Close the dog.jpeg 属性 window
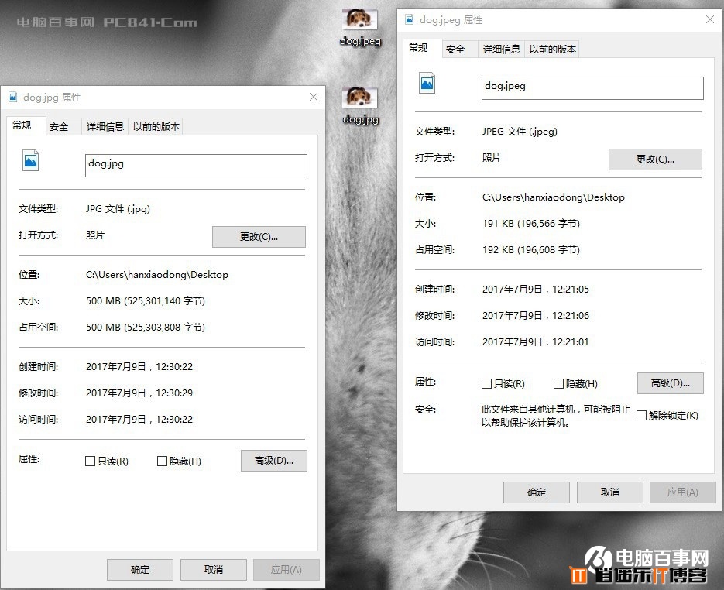This screenshot has width=724, height=590. (710, 19)
